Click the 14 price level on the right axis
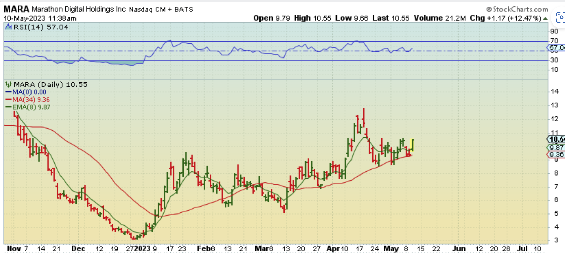The image size is (565, 253). pyautogui.click(x=555, y=91)
